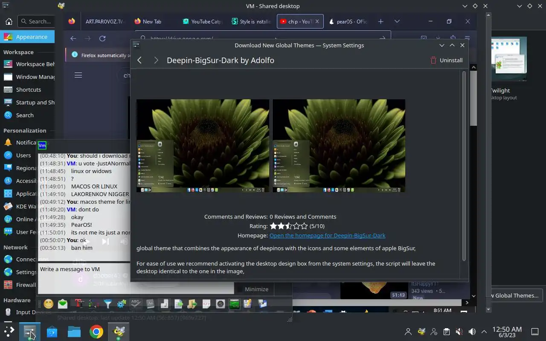Click the system tray user switch icon
Image resolution: width=546 pixels, height=341 pixels.
point(408,332)
